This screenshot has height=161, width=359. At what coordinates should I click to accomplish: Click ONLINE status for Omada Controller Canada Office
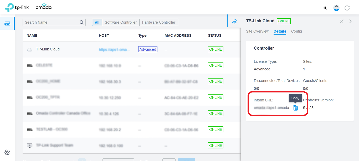point(216,113)
